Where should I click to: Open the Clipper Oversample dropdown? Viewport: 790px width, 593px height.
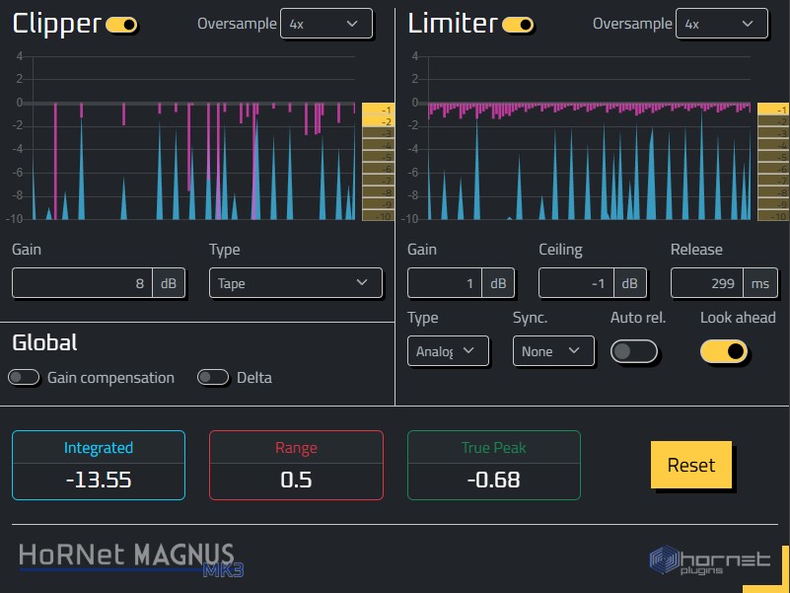pos(326,24)
